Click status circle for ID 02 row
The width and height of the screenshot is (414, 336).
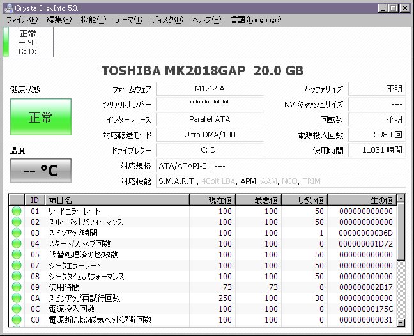tap(17, 222)
